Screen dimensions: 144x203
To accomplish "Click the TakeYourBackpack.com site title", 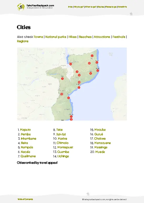I will (x=40, y=5).
